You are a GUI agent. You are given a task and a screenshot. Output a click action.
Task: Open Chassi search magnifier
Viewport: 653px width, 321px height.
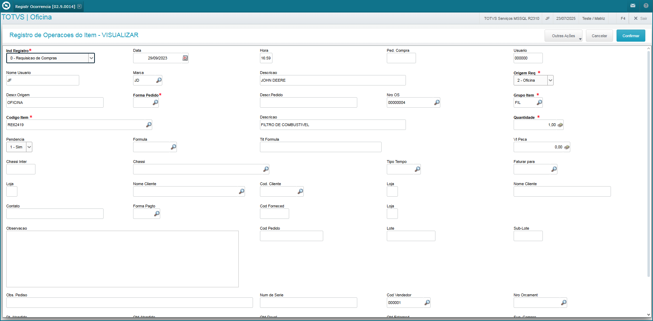[266, 169]
